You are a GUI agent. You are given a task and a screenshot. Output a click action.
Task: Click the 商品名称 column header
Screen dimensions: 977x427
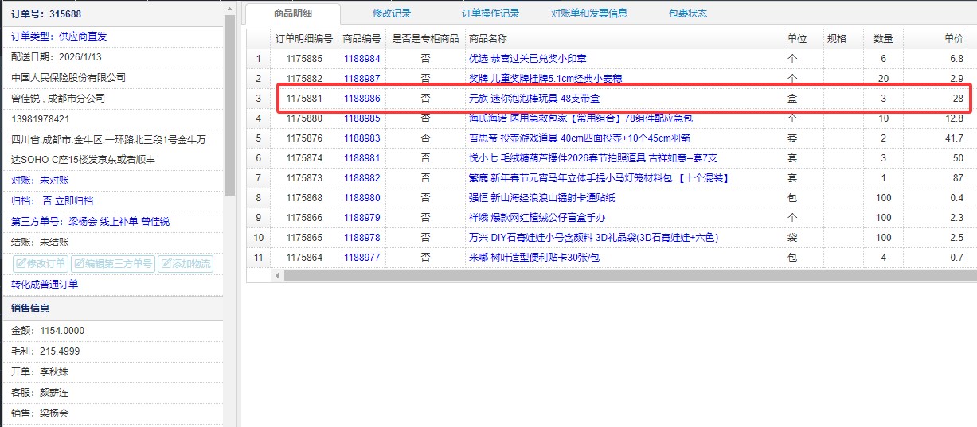[x=488, y=39]
